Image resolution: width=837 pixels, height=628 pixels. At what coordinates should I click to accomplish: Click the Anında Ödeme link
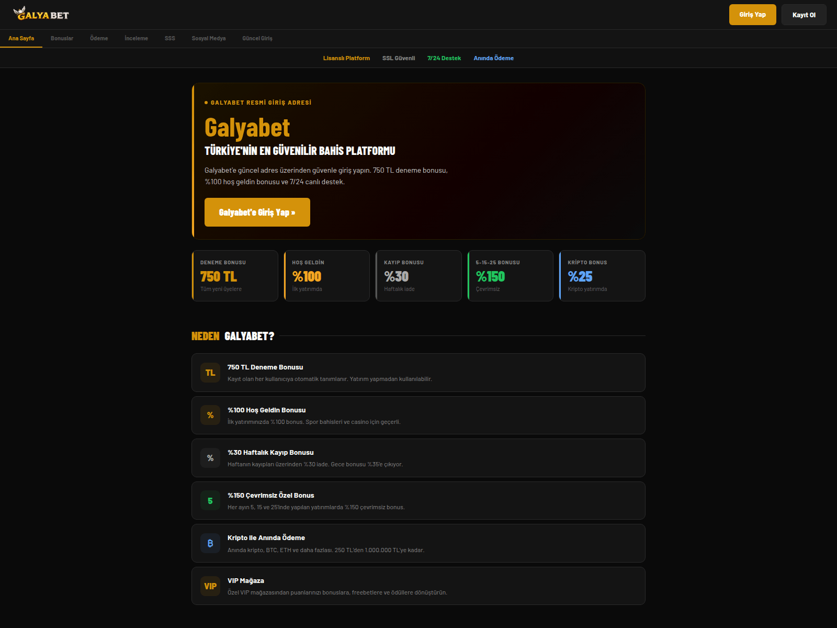pos(494,58)
